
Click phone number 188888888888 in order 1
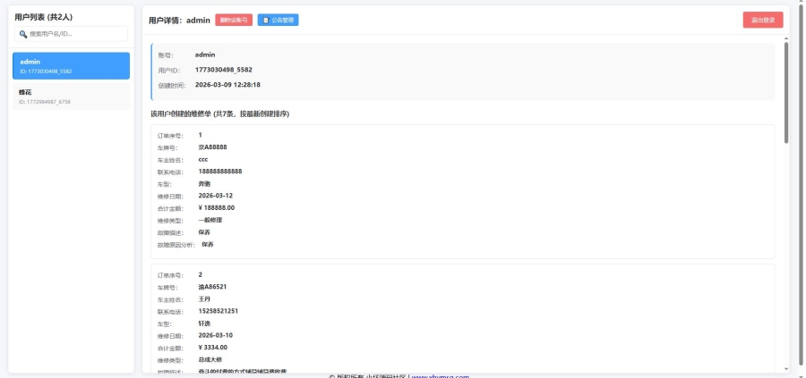[x=220, y=171]
